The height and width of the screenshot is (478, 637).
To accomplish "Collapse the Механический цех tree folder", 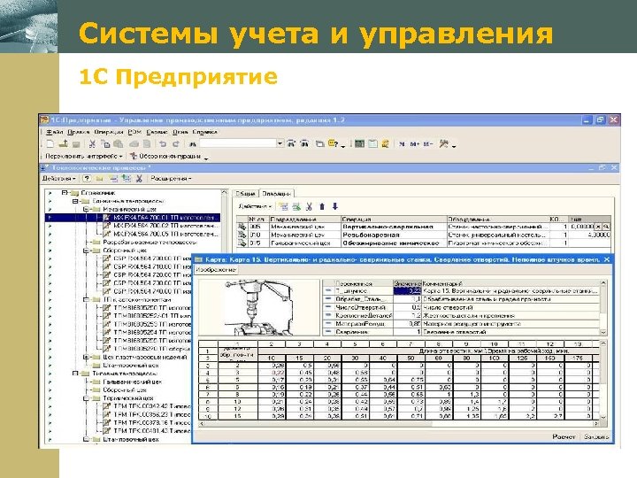I will point(86,209).
